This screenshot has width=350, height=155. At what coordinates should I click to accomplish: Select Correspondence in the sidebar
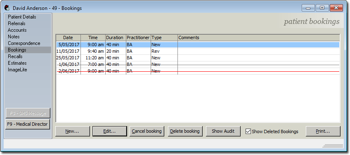click(24, 43)
